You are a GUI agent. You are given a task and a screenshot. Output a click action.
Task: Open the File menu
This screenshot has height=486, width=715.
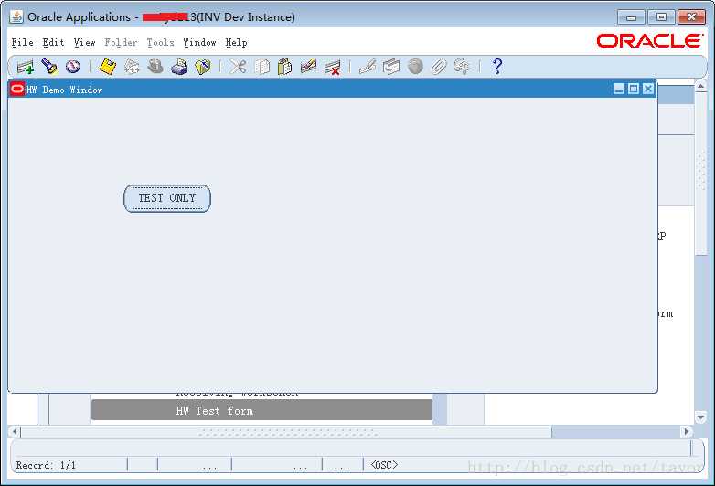click(x=22, y=42)
